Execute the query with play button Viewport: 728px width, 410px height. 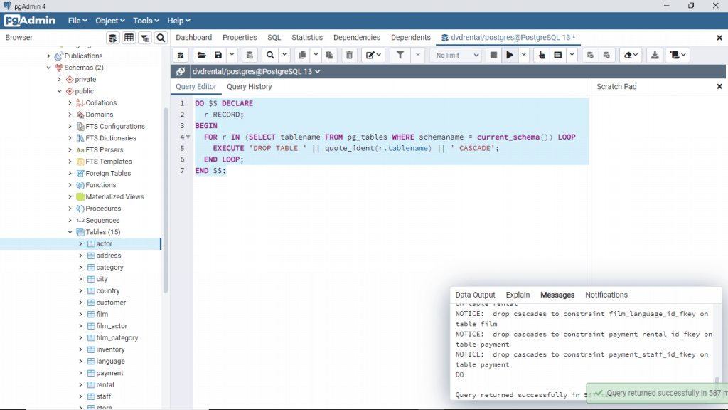point(510,56)
